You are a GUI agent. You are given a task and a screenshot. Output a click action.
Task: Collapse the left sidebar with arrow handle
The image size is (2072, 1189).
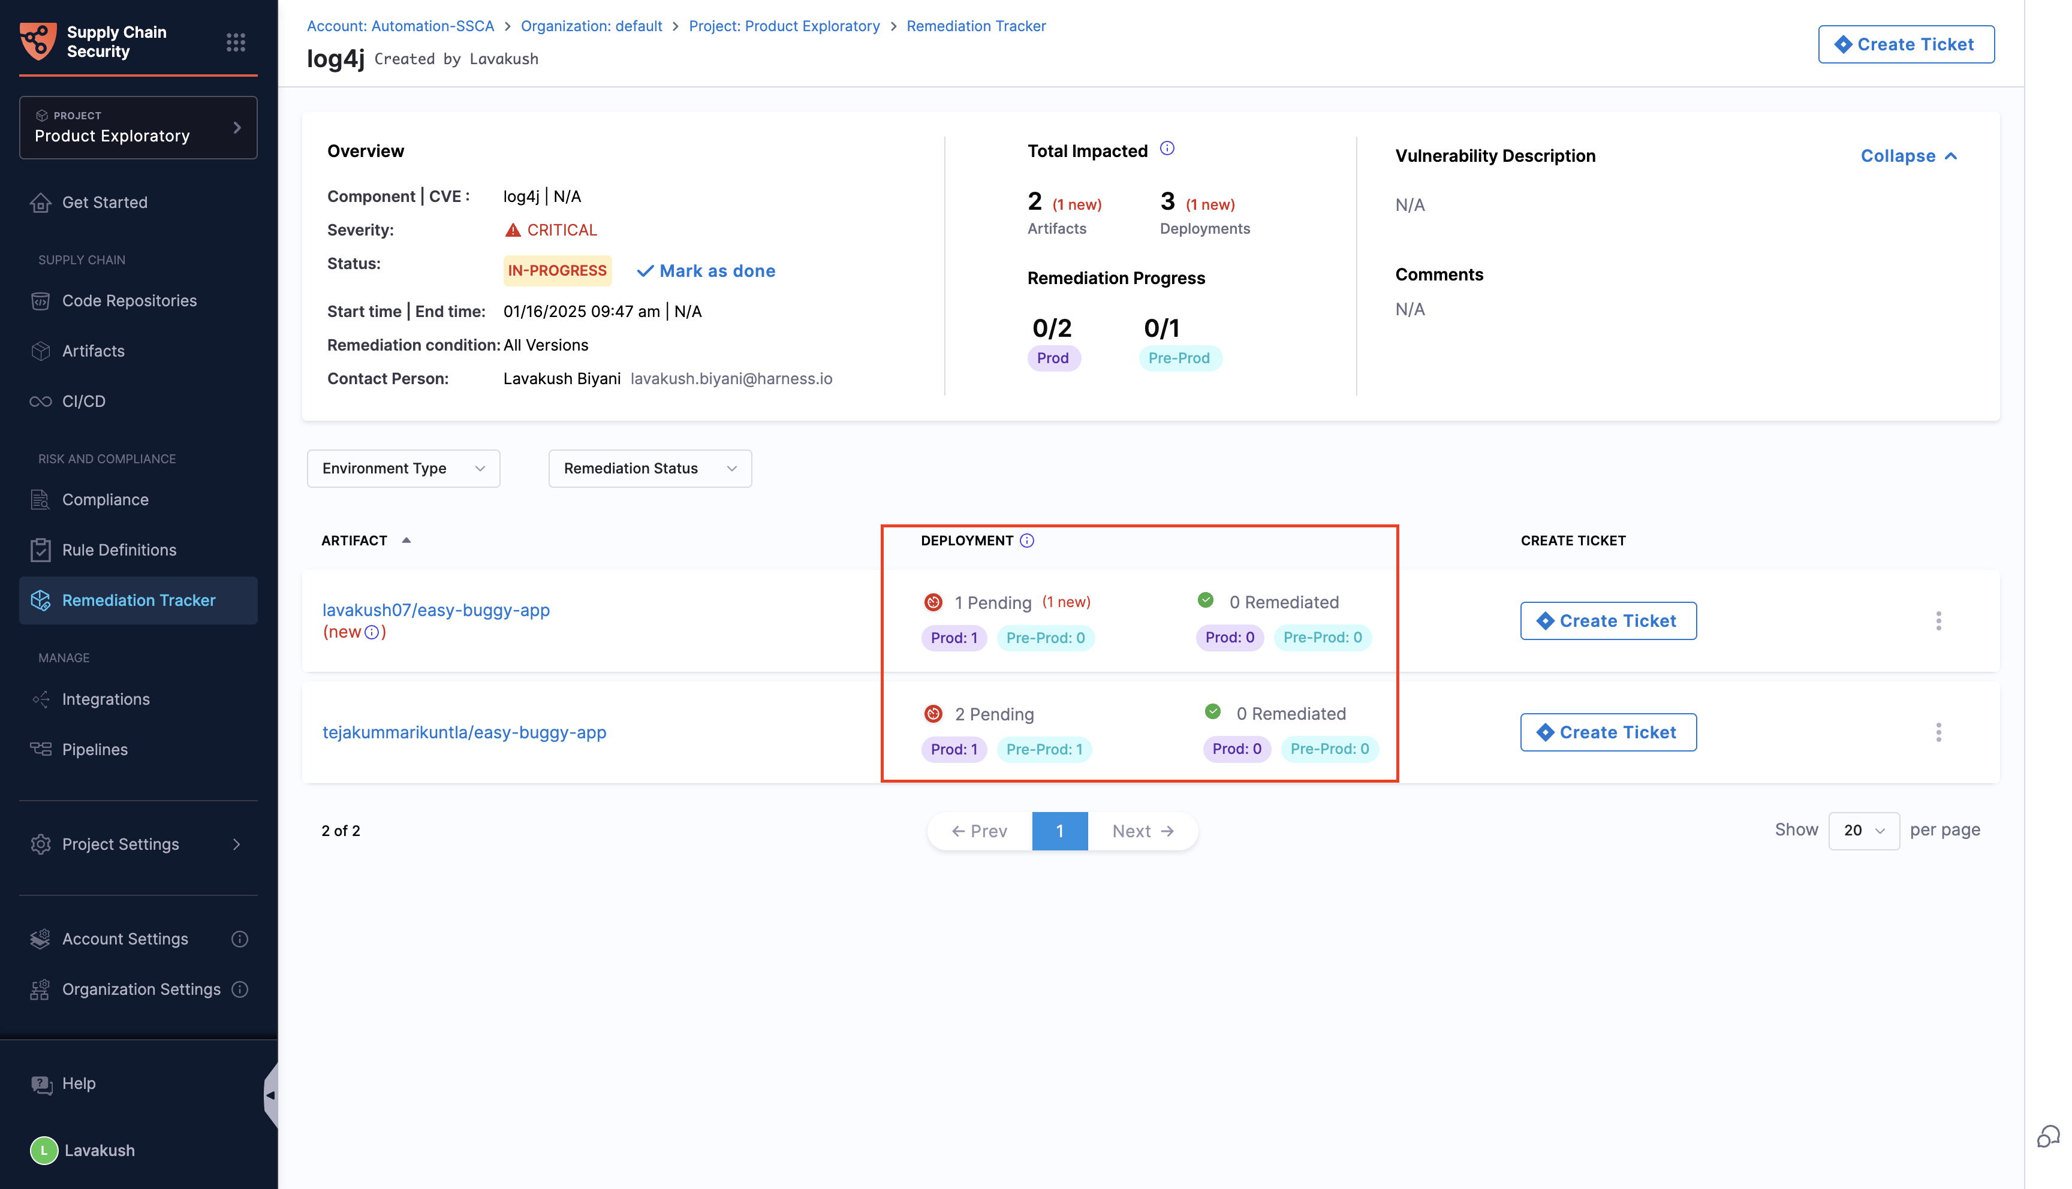(x=270, y=1095)
